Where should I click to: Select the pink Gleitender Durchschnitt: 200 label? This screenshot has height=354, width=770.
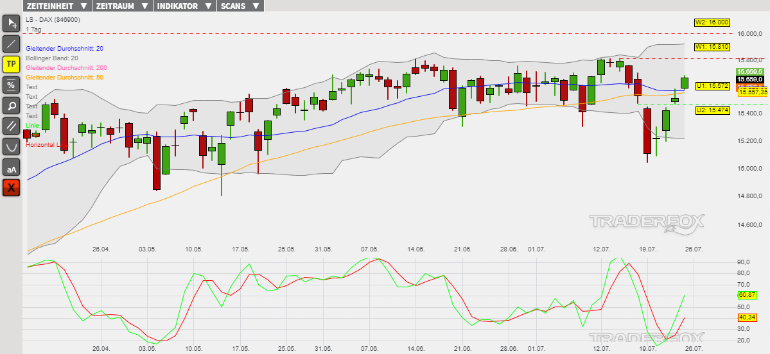66,68
